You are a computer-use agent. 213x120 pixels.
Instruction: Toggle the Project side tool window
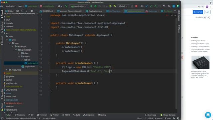[2, 14]
